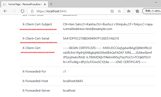Open the Favorites list icon
Image resolution: width=161 pixels, height=97 pixels.
129,11
